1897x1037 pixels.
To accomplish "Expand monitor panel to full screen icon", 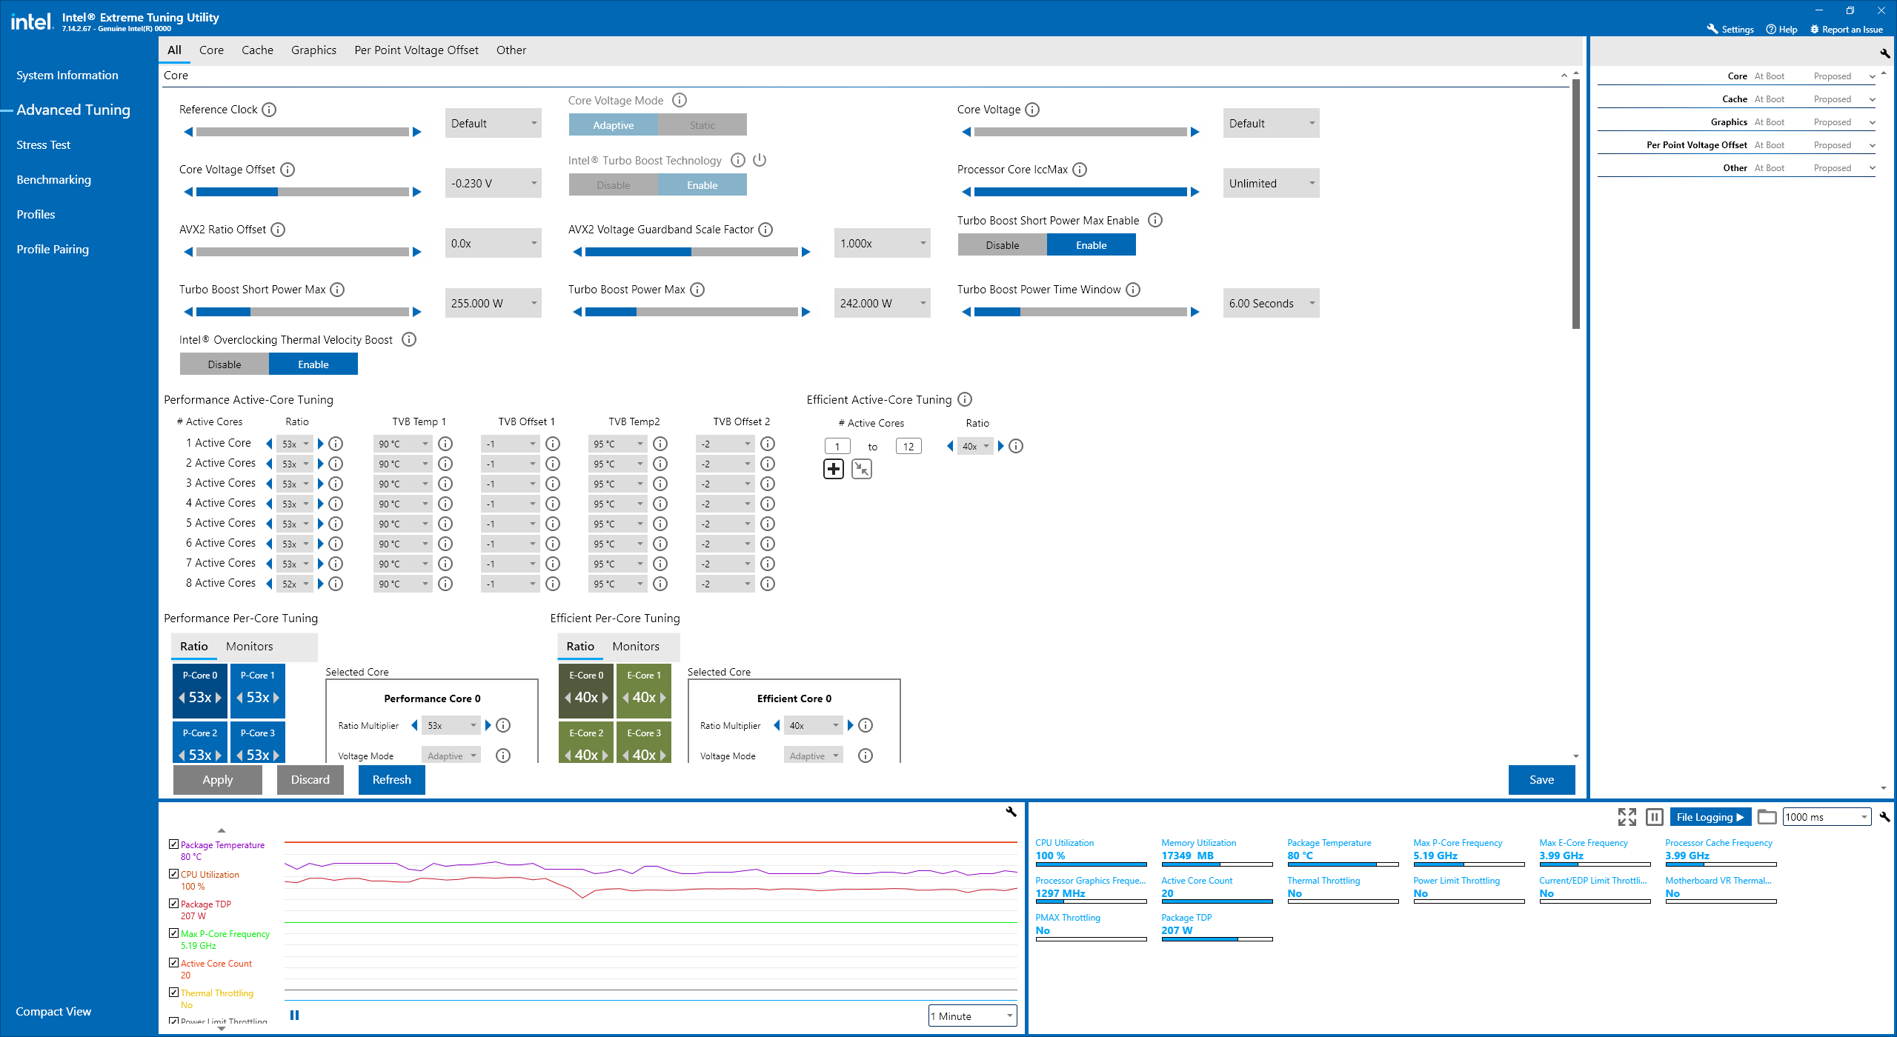I will [x=1627, y=817].
